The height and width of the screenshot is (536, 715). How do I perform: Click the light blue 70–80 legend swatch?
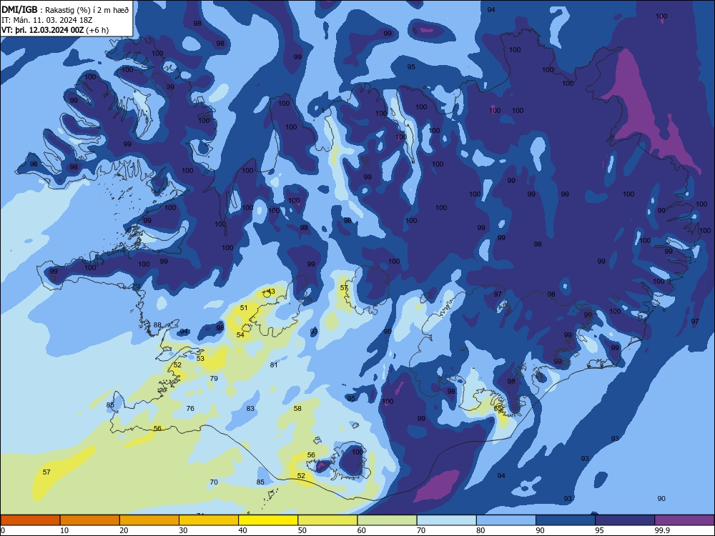(446, 520)
